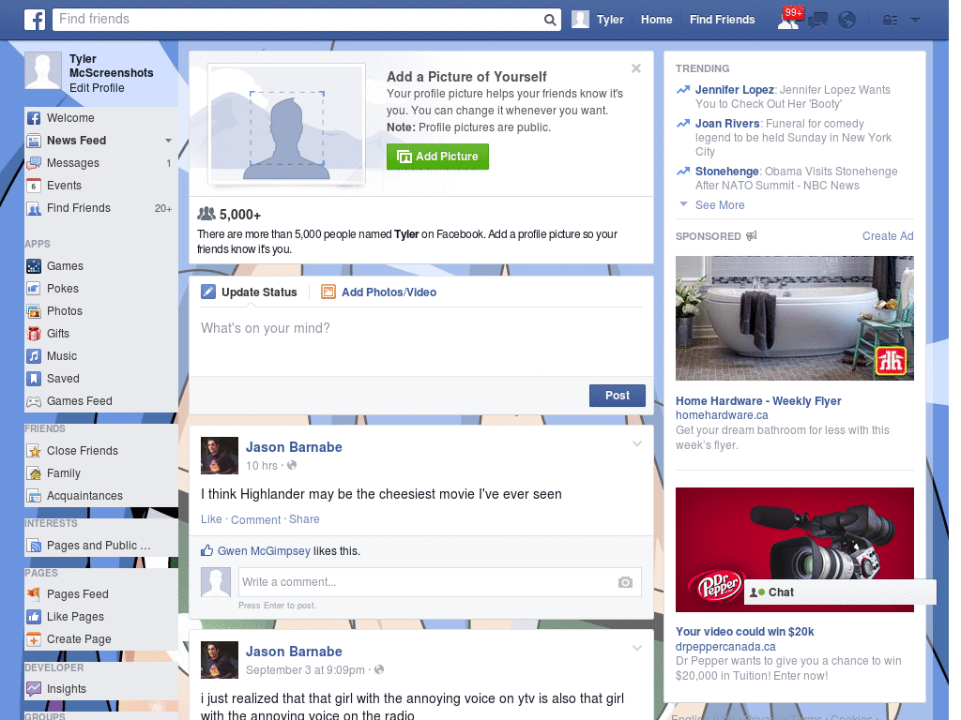Viewport: 961px width, 720px height.
Task: Click the search magnifier icon
Action: [550, 20]
